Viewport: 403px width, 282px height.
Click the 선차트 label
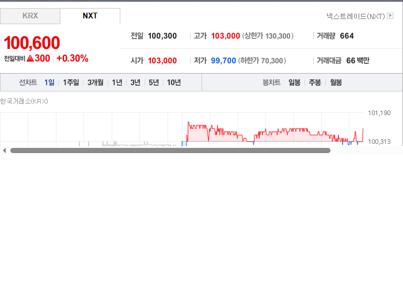click(x=28, y=82)
